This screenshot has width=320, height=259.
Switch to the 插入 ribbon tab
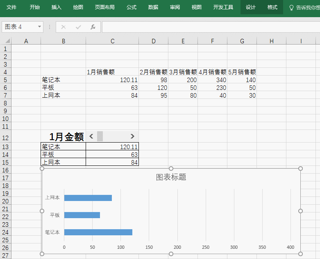(56, 7)
